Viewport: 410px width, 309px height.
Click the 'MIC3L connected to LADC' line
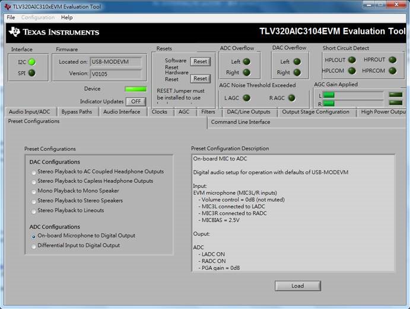pyautogui.click(x=231, y=207)
